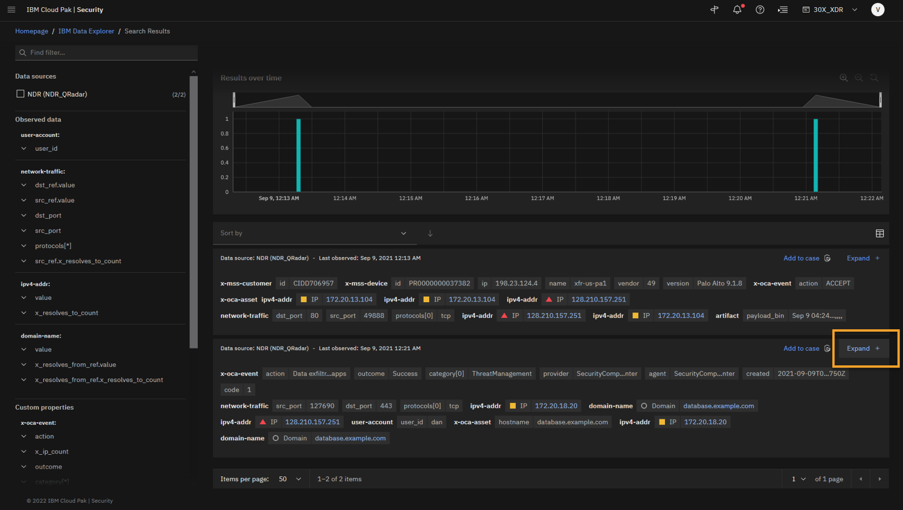Go to next page arrow
This screenshot has height=510, width=903.
click(880, 479)
